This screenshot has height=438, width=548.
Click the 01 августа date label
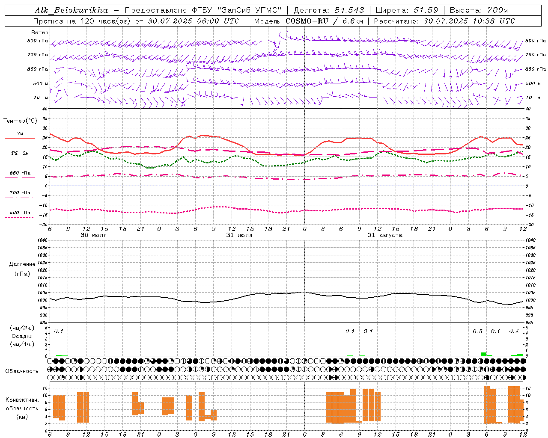click(385, 235)
